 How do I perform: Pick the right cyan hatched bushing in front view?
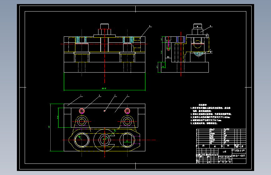pos(128,40)
